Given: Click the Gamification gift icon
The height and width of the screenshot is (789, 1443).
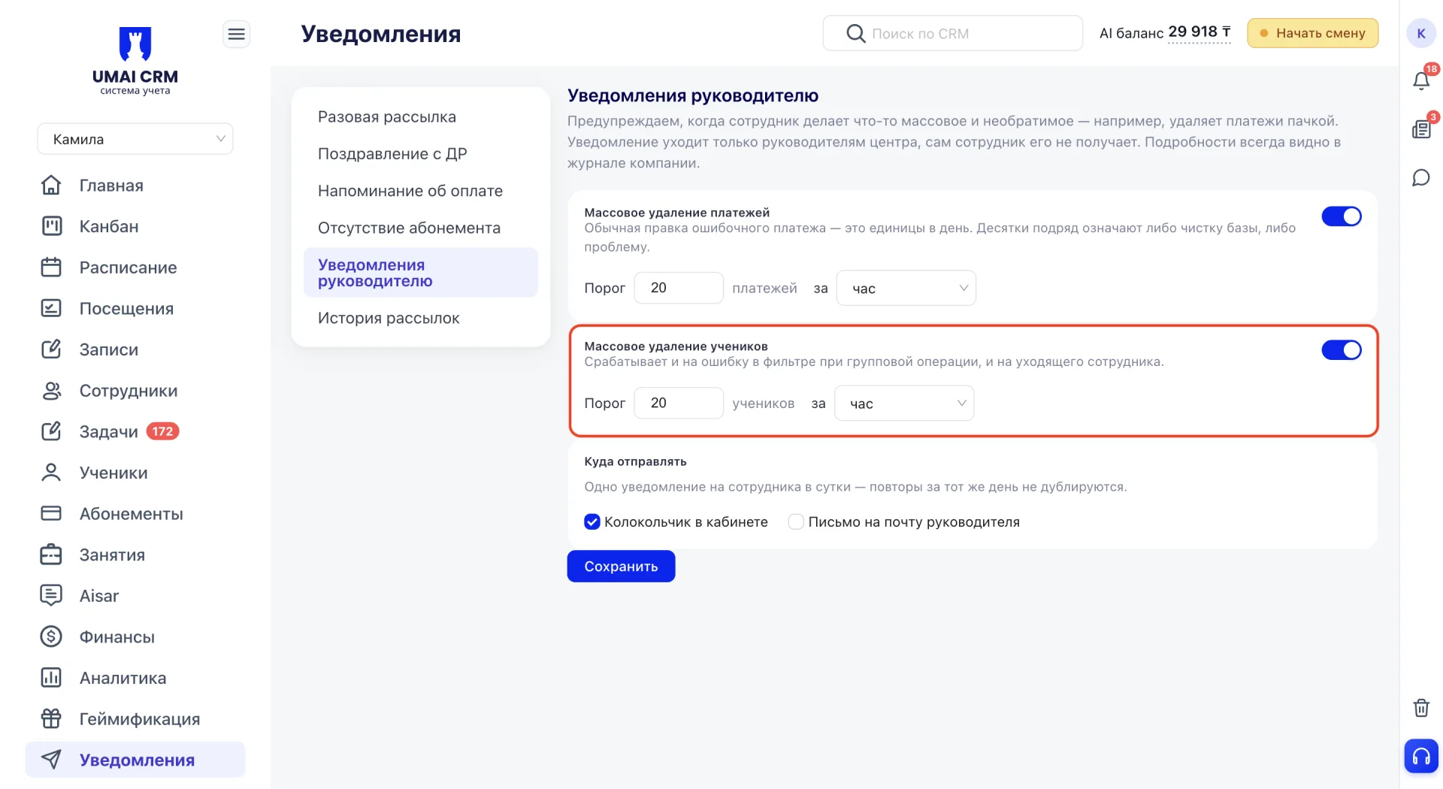Looking at the screenshot, I should tap(51, 719).
